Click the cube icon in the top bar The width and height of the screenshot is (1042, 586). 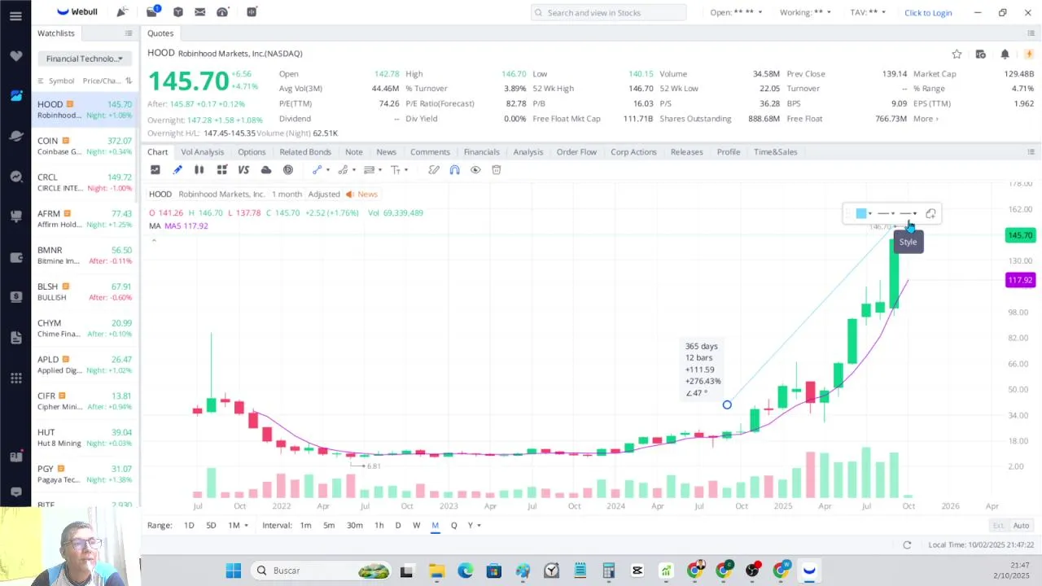pos(177,12)
